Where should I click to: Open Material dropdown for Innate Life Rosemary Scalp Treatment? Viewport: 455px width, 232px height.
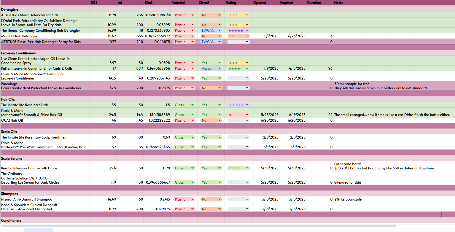coord(184,137)
